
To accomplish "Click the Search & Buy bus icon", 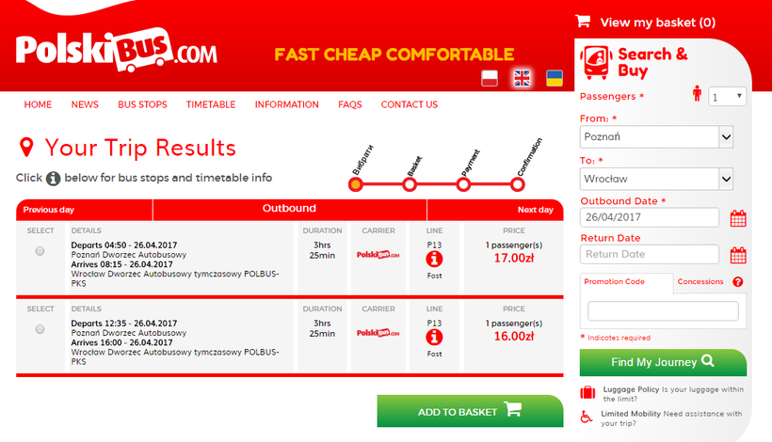I will (x=596, y=62).
